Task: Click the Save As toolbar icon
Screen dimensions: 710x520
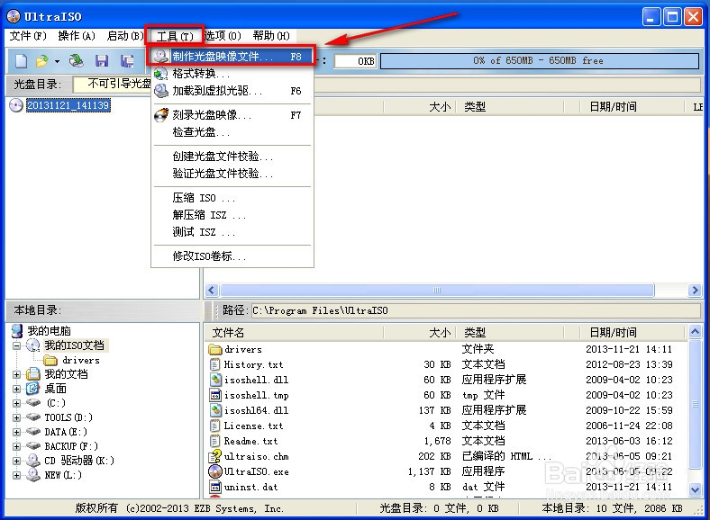Action: 127,60
